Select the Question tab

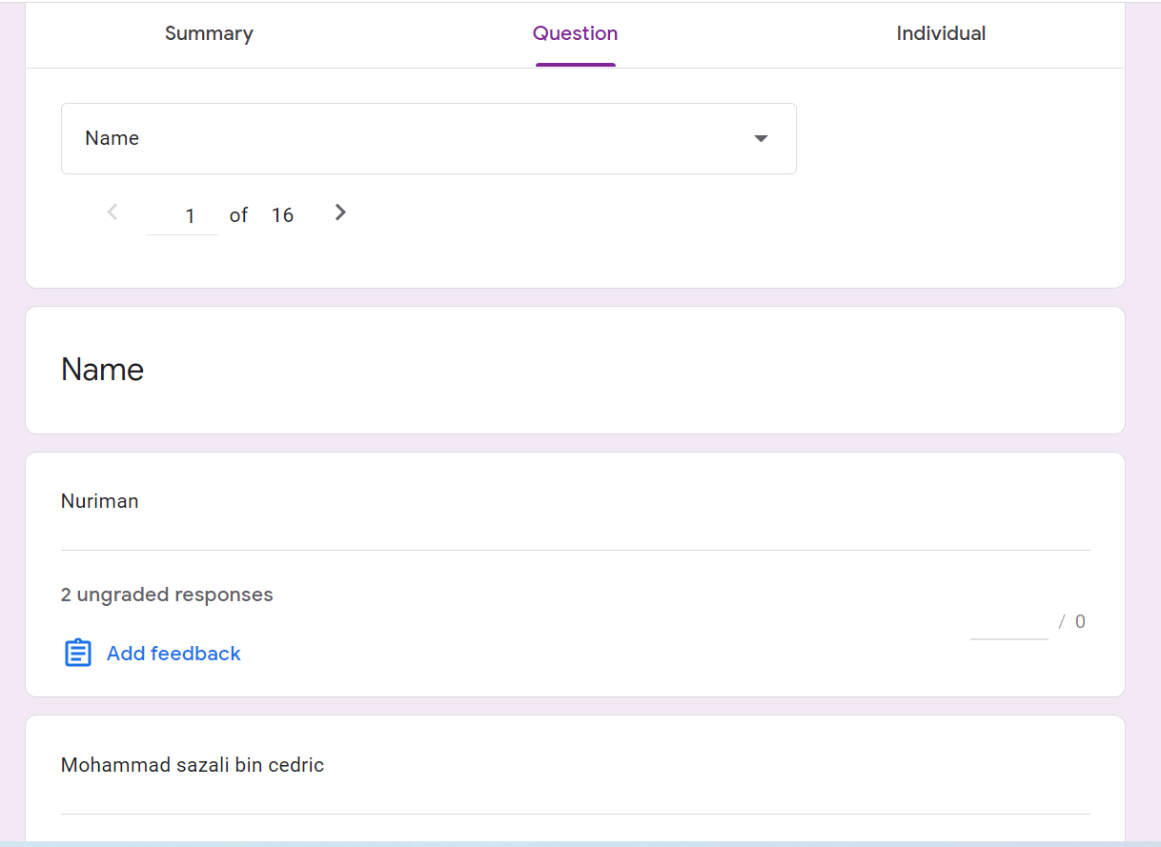point(575,33)
